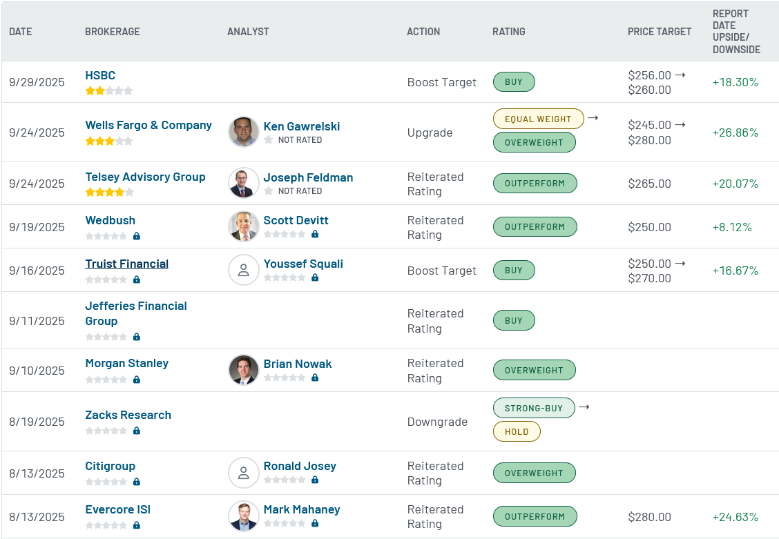
Task: Click the lock icon beside Ronald Josey's rating
Action: click(315, 480)
